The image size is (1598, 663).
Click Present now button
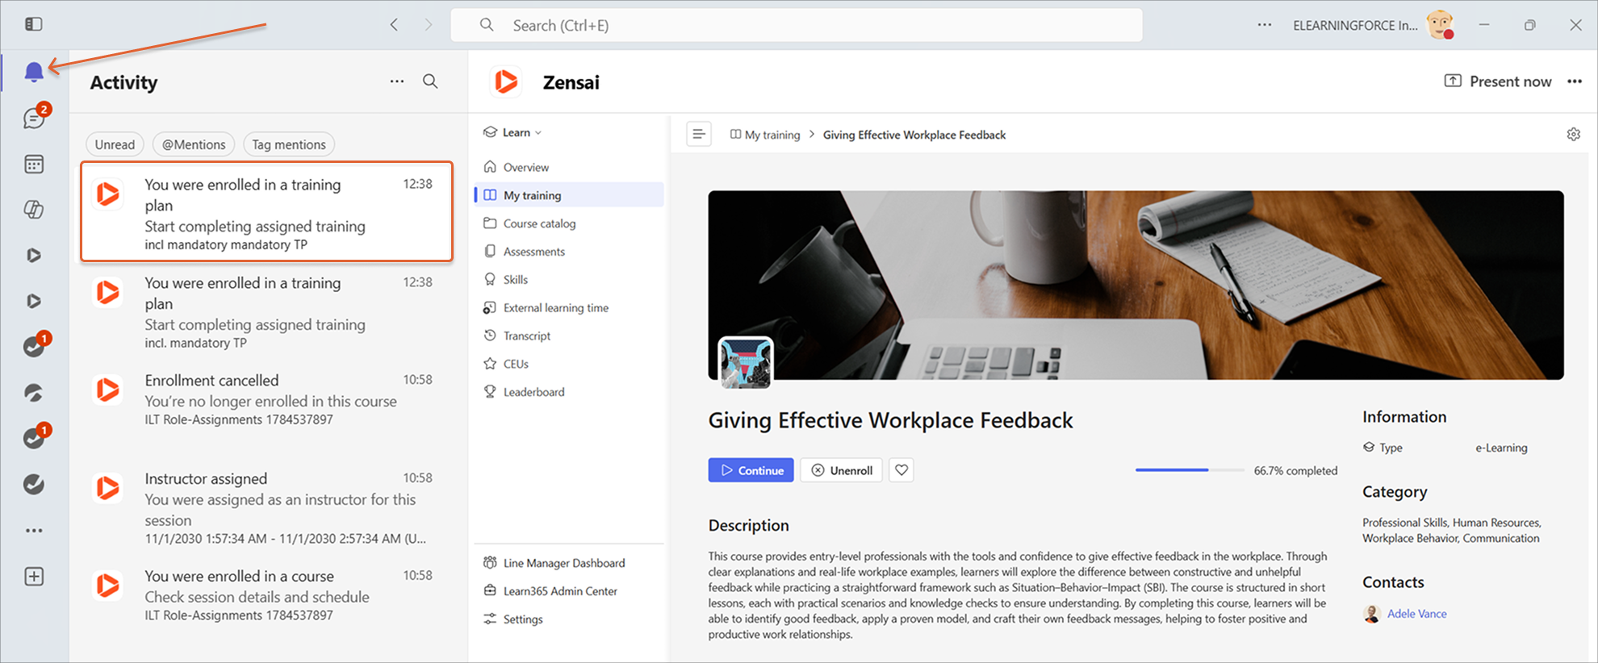[x=1497, y=81]
